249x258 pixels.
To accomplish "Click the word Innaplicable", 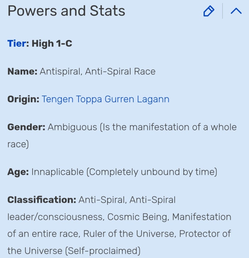I will (58, 172).
